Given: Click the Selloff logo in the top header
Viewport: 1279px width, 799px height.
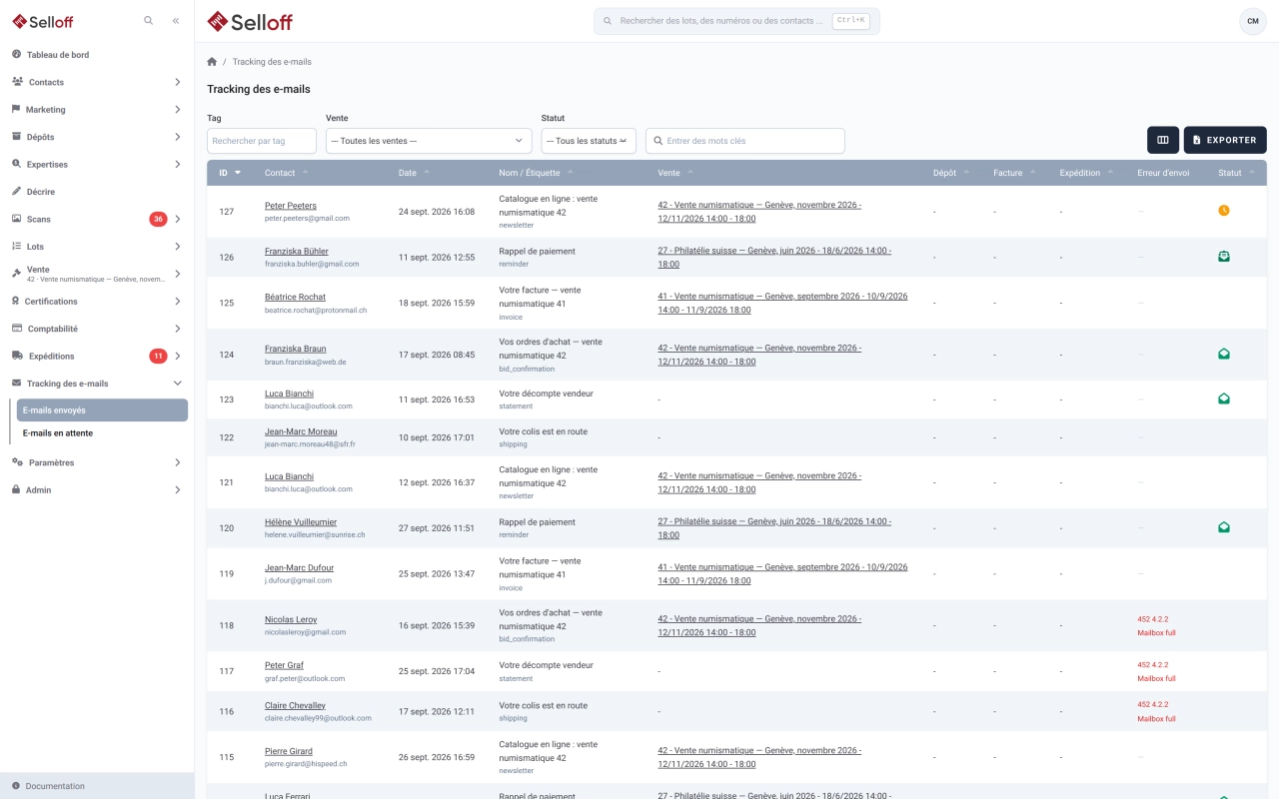Looking at the screenshot, I should coord(250,21).
